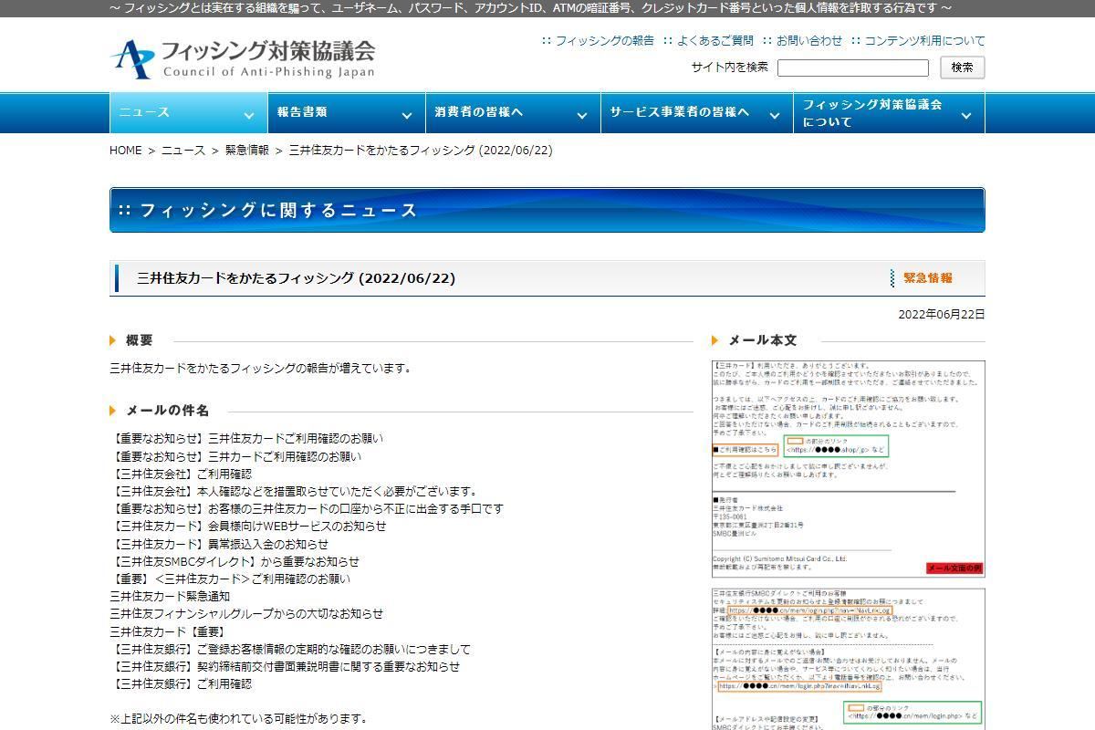
Task: Click the subject 【三井住友銀行】ご利用確認
Action: tap(181, 683)
